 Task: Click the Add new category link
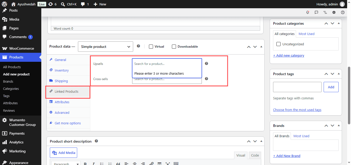(x=289, y=55)
